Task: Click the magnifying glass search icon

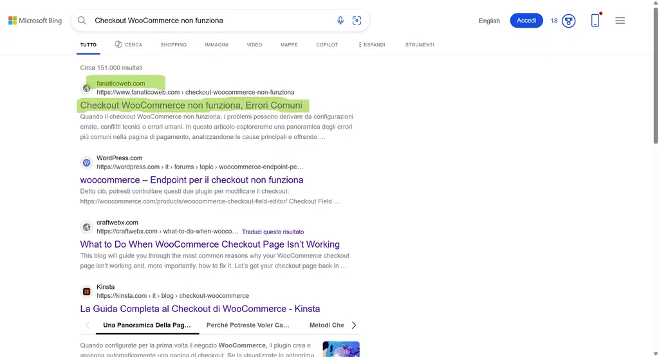Action: (82, 21)
